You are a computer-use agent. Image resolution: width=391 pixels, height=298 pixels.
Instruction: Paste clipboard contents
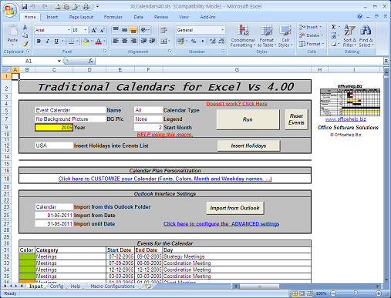point(12,35)
